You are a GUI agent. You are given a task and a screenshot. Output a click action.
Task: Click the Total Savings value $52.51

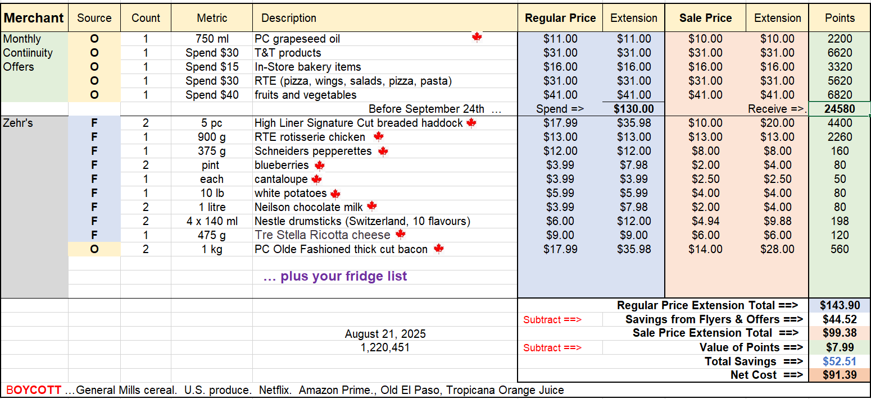click(840, 361)
